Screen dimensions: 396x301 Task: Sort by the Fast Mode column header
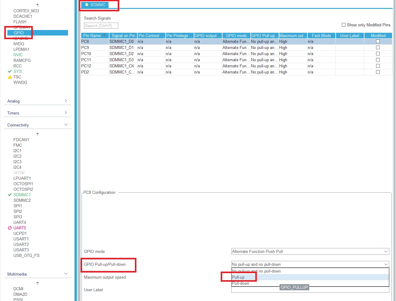(322, 36)
